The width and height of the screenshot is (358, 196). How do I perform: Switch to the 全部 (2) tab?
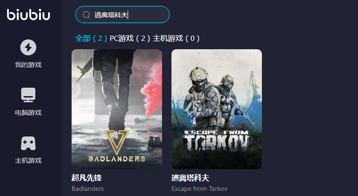click(91, 38)
